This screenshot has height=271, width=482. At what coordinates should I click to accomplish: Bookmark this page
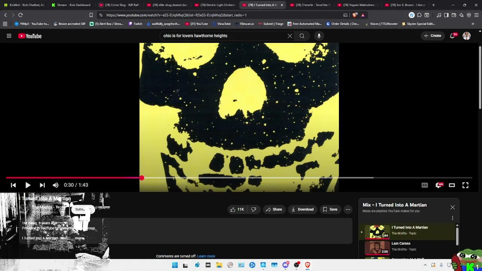91,15
